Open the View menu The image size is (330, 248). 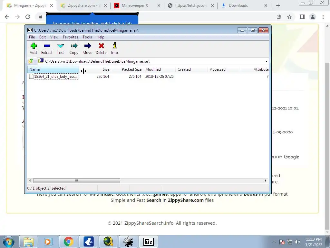point(54,37)
